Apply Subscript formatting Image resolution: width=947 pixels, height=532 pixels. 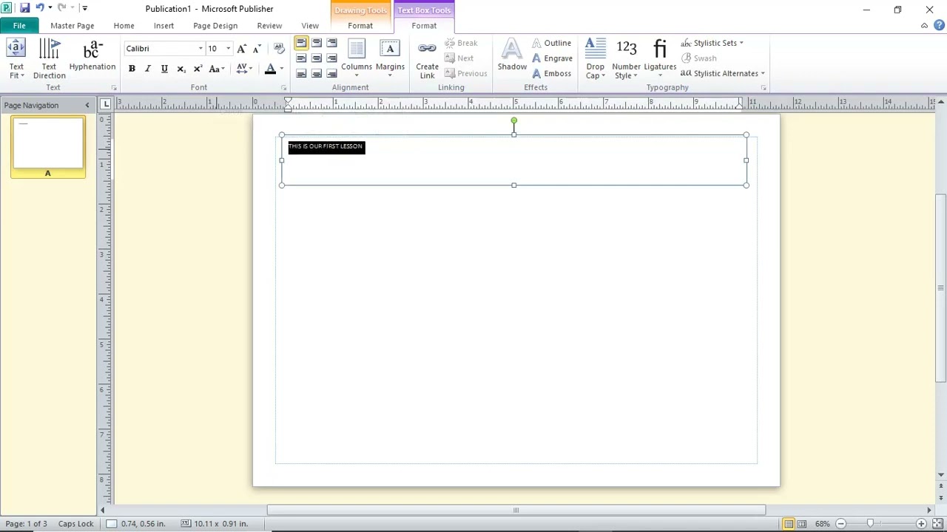pos(181,69)
